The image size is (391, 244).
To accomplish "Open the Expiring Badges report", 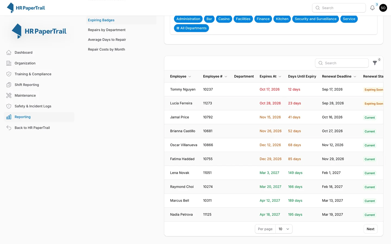I will click(x=121, y=20).
